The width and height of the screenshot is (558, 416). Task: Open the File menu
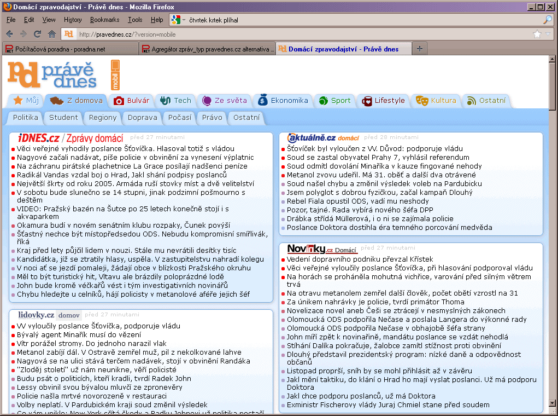click(x=11, y=20)
